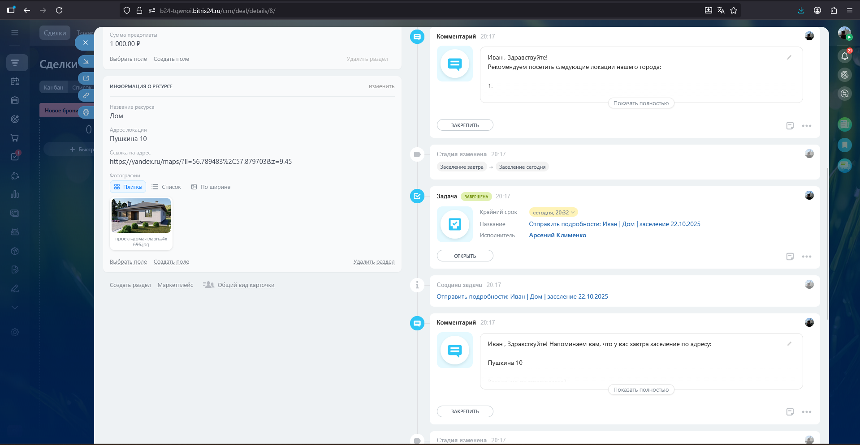Click the copy link icon on side tab
860x445 pixels.
coord(86,95)
